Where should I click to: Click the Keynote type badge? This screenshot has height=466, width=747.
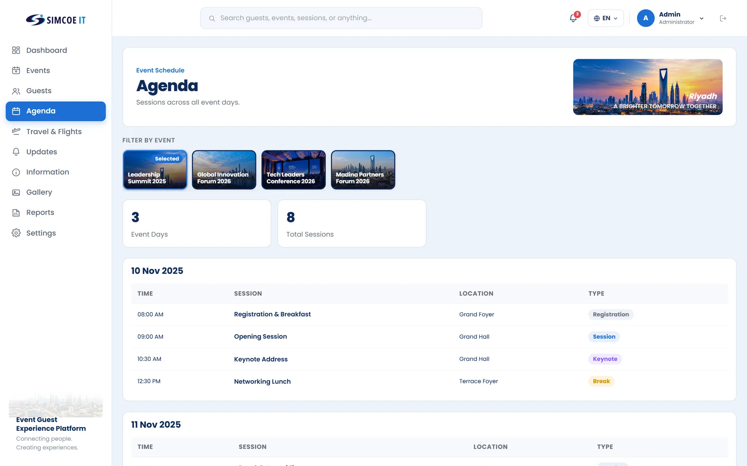coord(605,359)
